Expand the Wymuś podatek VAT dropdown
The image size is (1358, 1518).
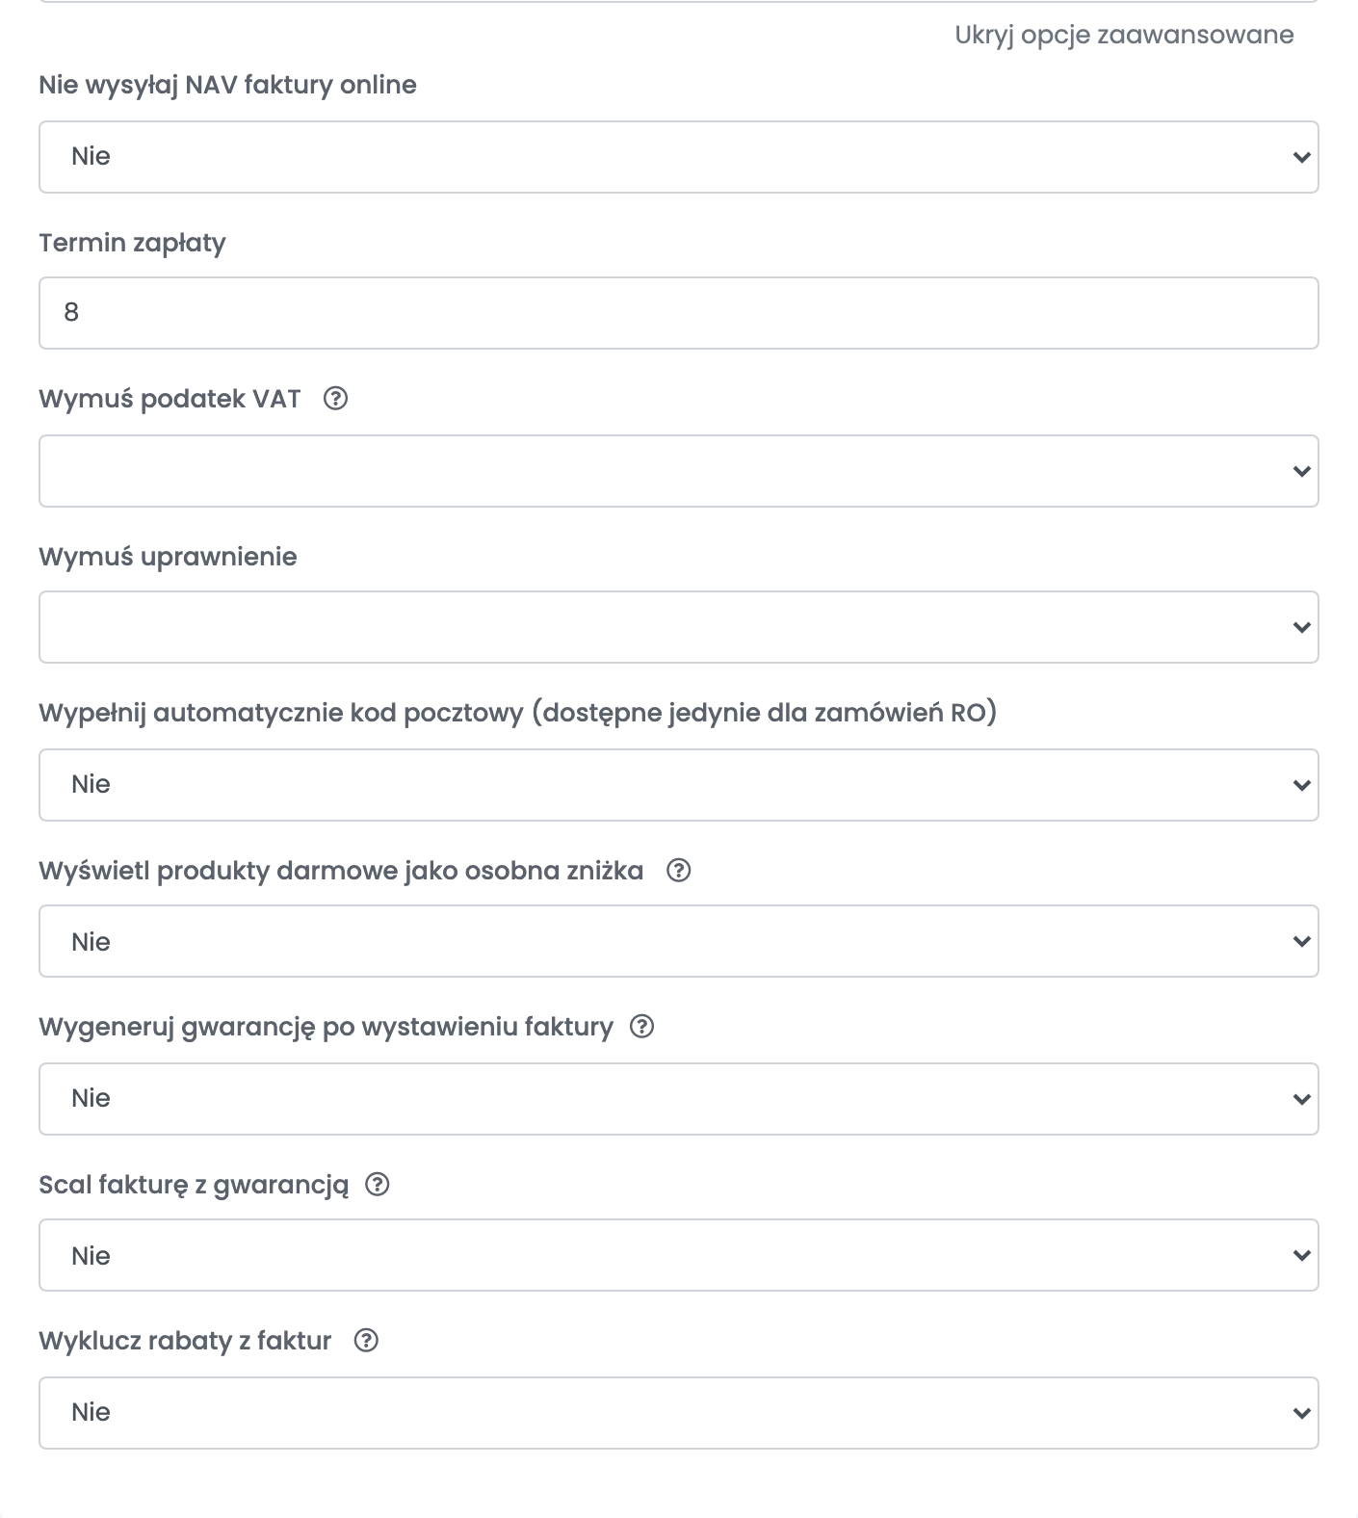coord(679,471)
